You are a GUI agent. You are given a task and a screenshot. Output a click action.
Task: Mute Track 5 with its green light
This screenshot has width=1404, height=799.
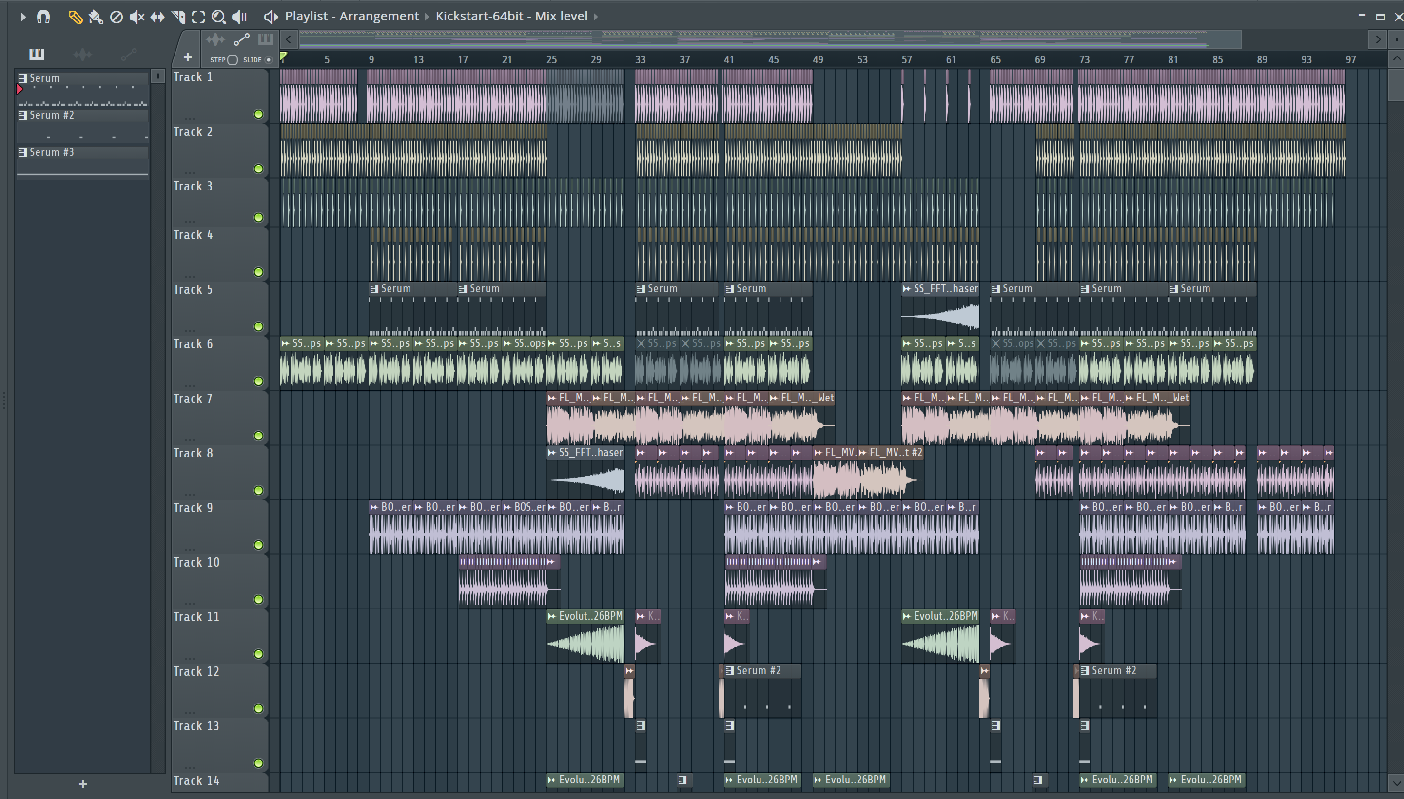point(258,326)
